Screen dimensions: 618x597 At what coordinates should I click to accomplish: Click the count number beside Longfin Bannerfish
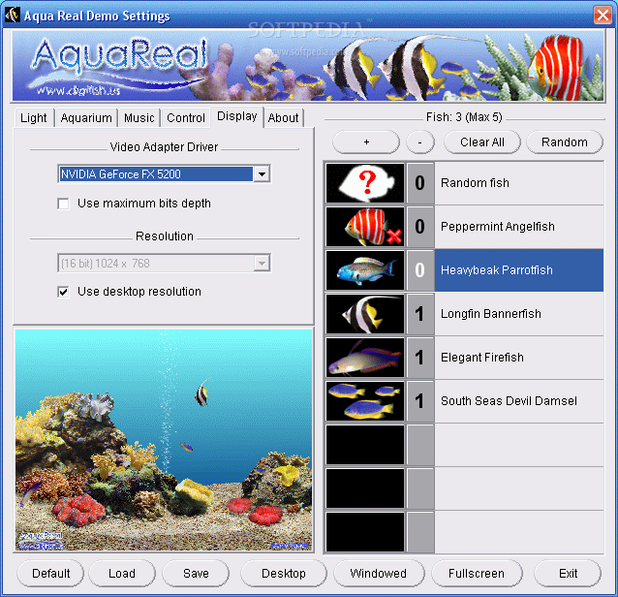tap(420, 314)
